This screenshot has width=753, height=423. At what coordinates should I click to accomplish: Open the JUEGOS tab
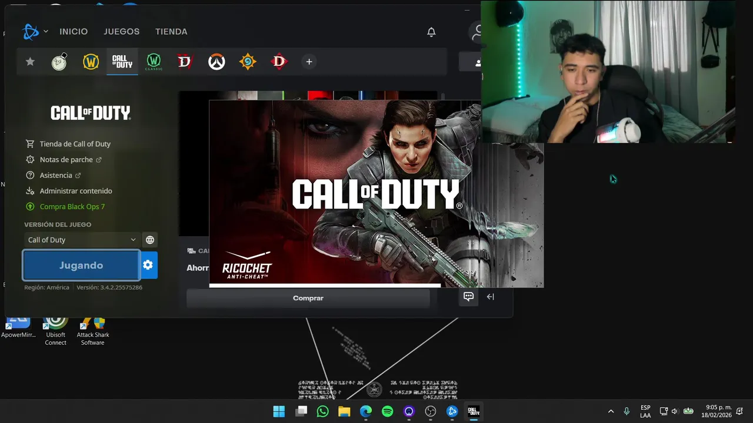coord(122,32)
